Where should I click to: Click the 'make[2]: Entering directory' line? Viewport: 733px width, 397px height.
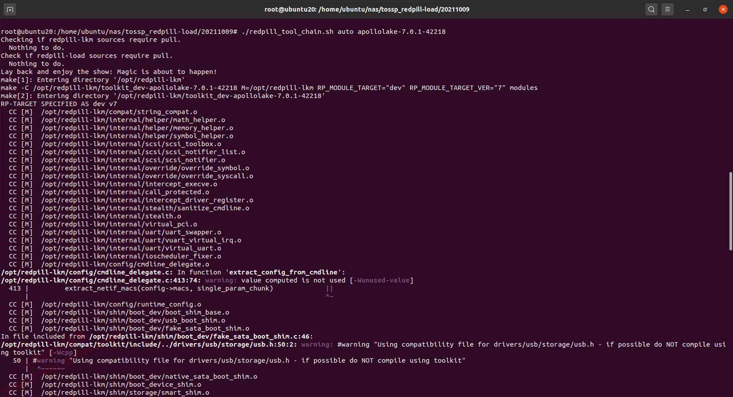pos(163,96)
